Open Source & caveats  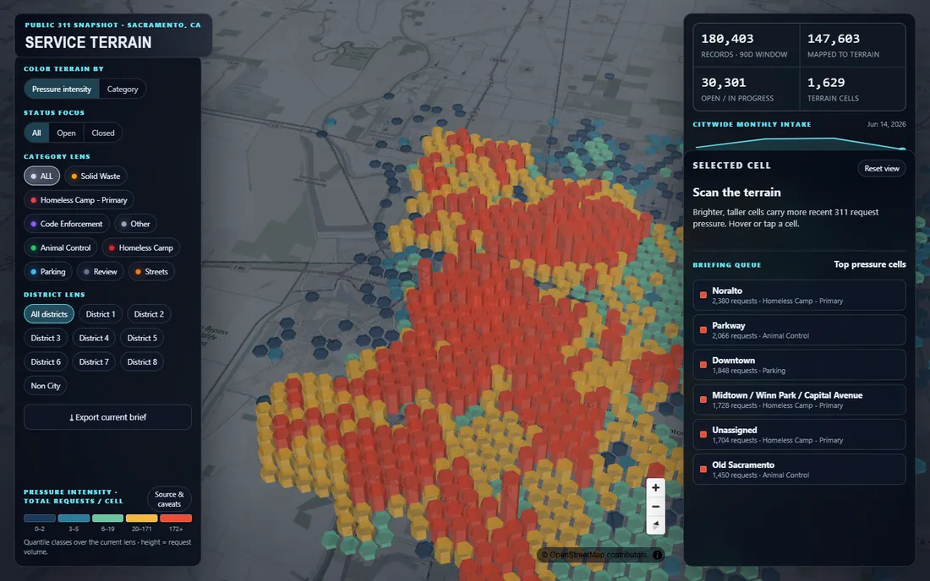(x=169, y=499)
